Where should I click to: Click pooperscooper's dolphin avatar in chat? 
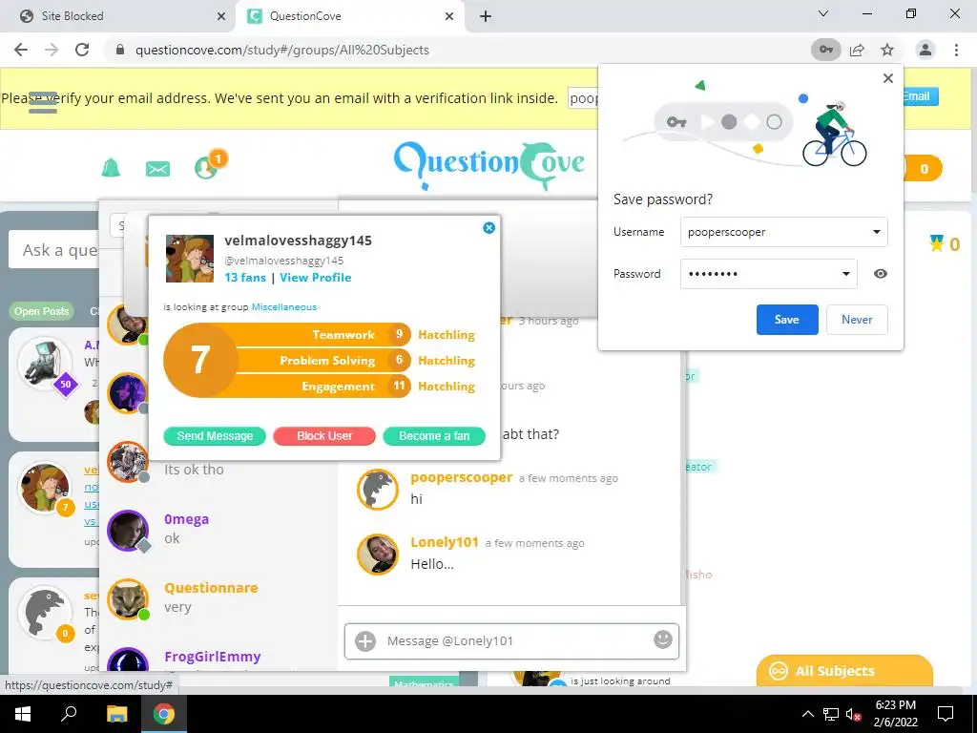pyautogui.click(x=378, y=490)
